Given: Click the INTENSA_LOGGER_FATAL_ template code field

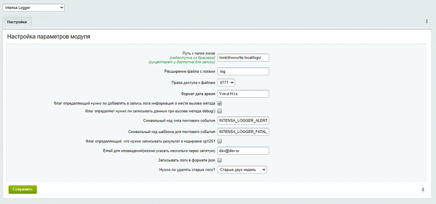Looking at the screenshot, I should (243, 132).
